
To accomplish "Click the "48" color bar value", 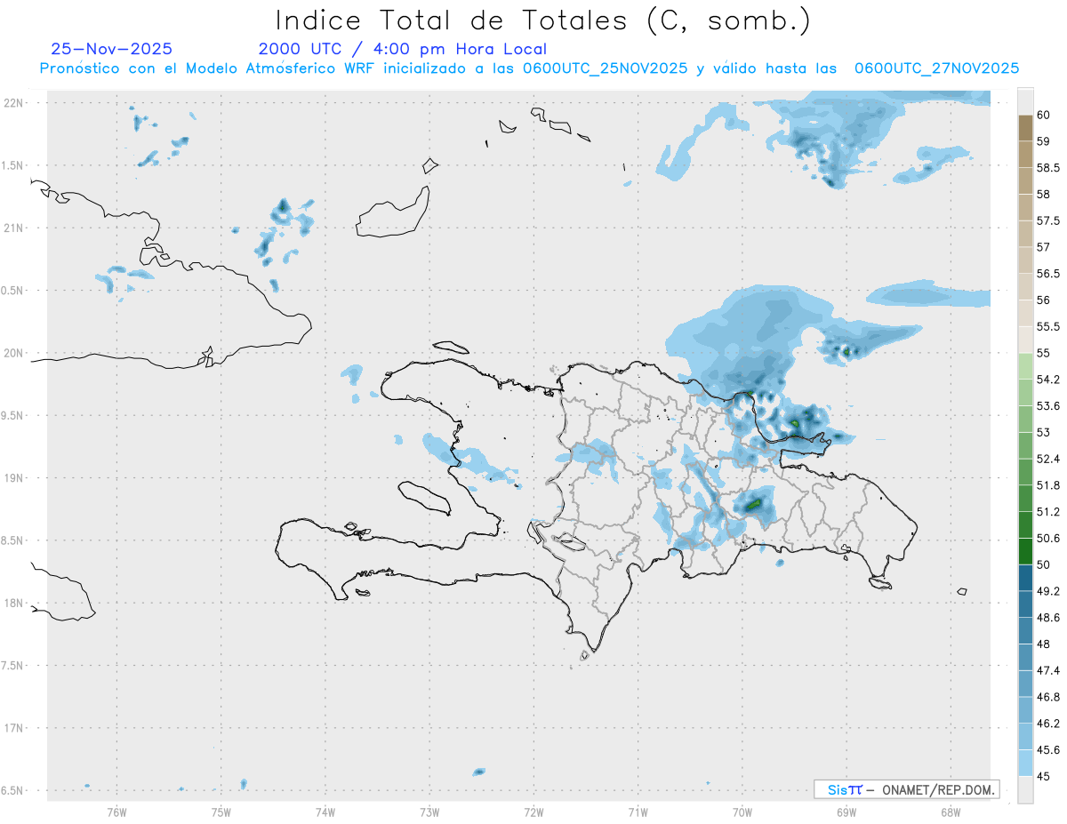I will click(1044, 644).
